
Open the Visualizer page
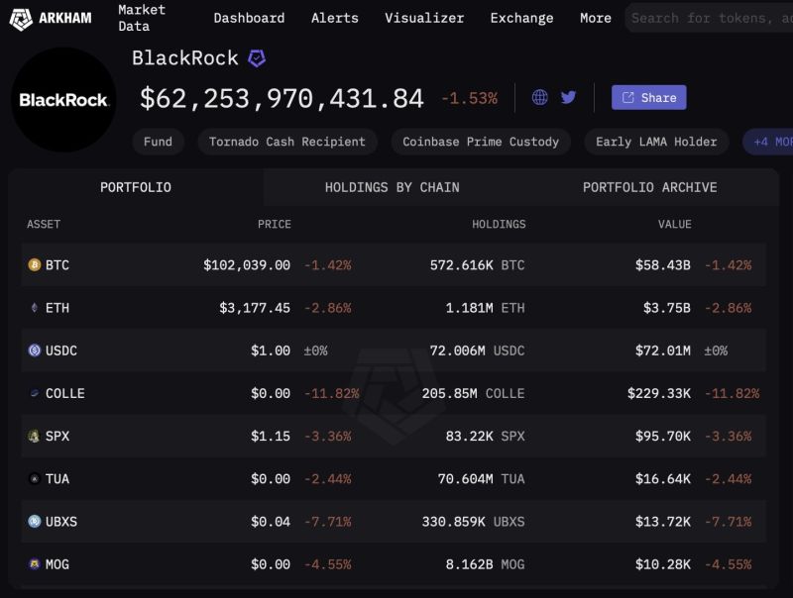(424, 18)
